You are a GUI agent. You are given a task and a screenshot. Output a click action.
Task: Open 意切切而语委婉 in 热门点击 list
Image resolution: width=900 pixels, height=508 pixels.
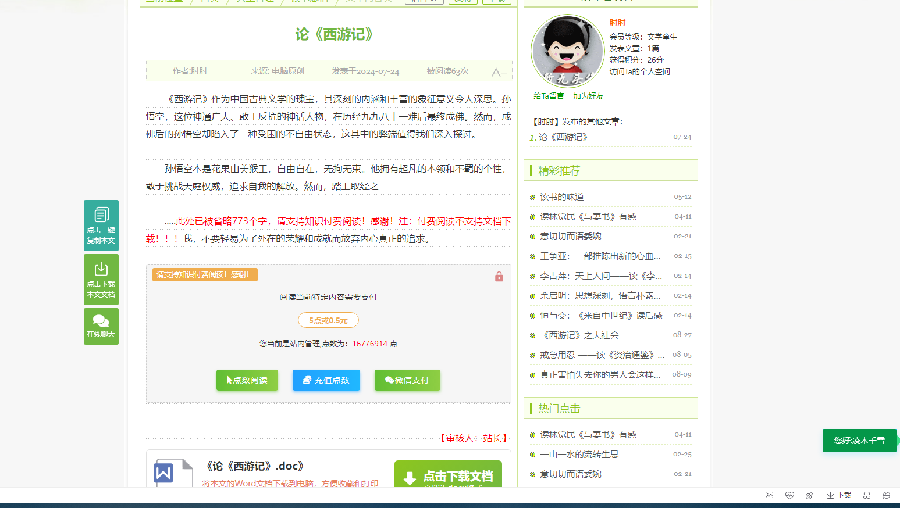click(571, 474)
